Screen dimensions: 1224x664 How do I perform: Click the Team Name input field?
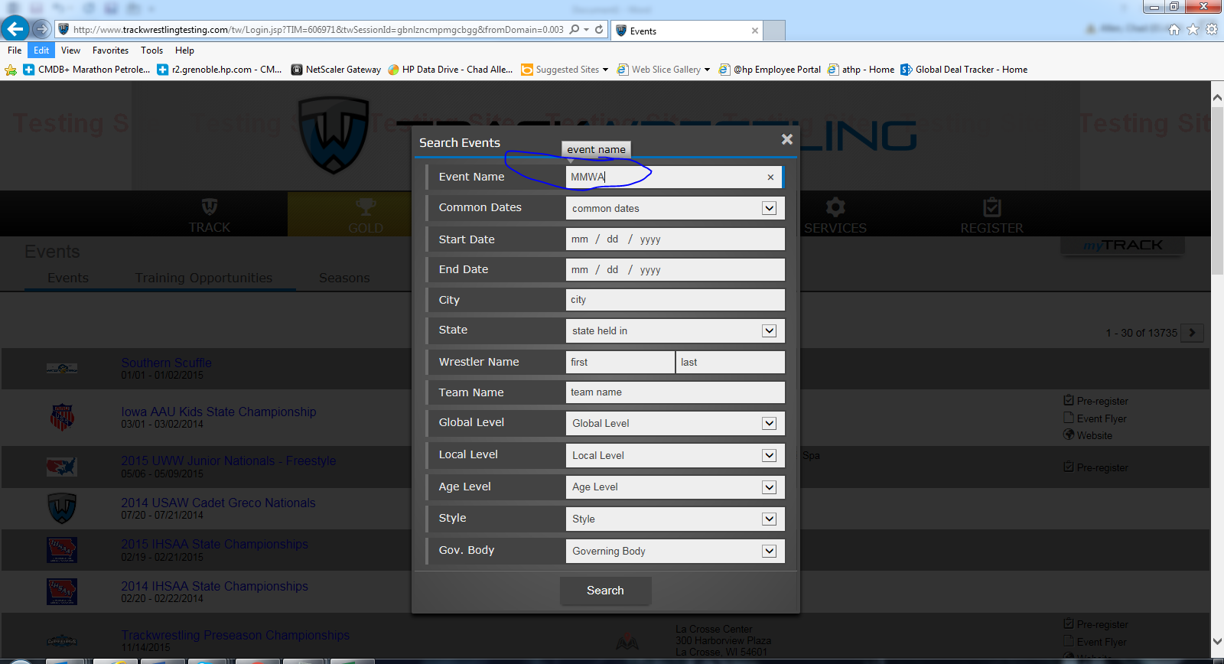click(675, 392)
